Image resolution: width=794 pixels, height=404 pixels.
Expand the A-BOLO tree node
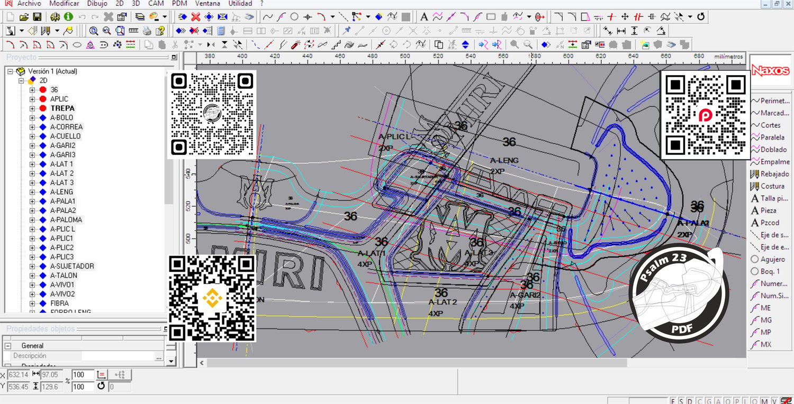coord(32,117)
